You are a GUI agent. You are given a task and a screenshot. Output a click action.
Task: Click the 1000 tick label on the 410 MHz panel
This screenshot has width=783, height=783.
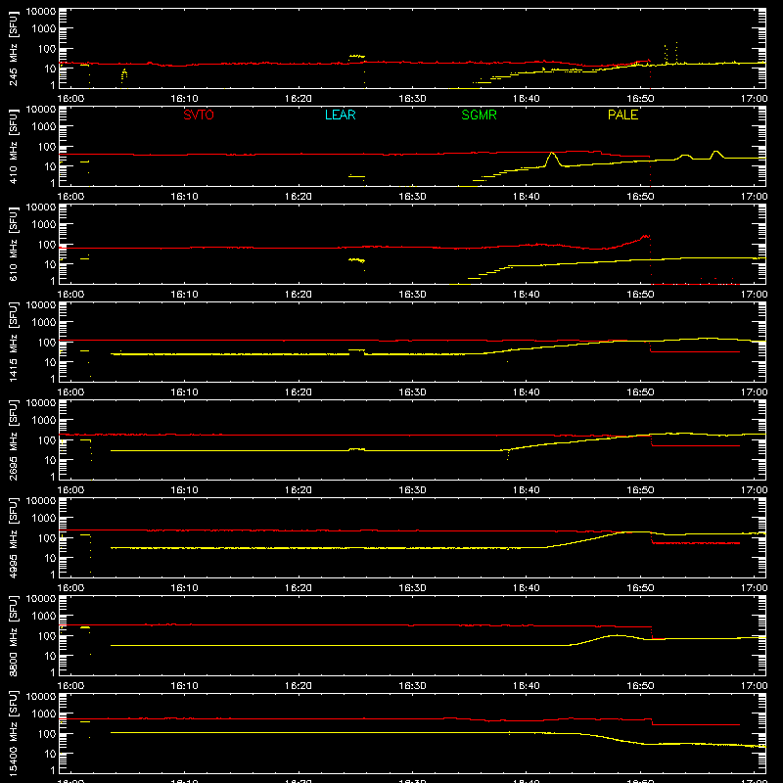pos(44,127)
